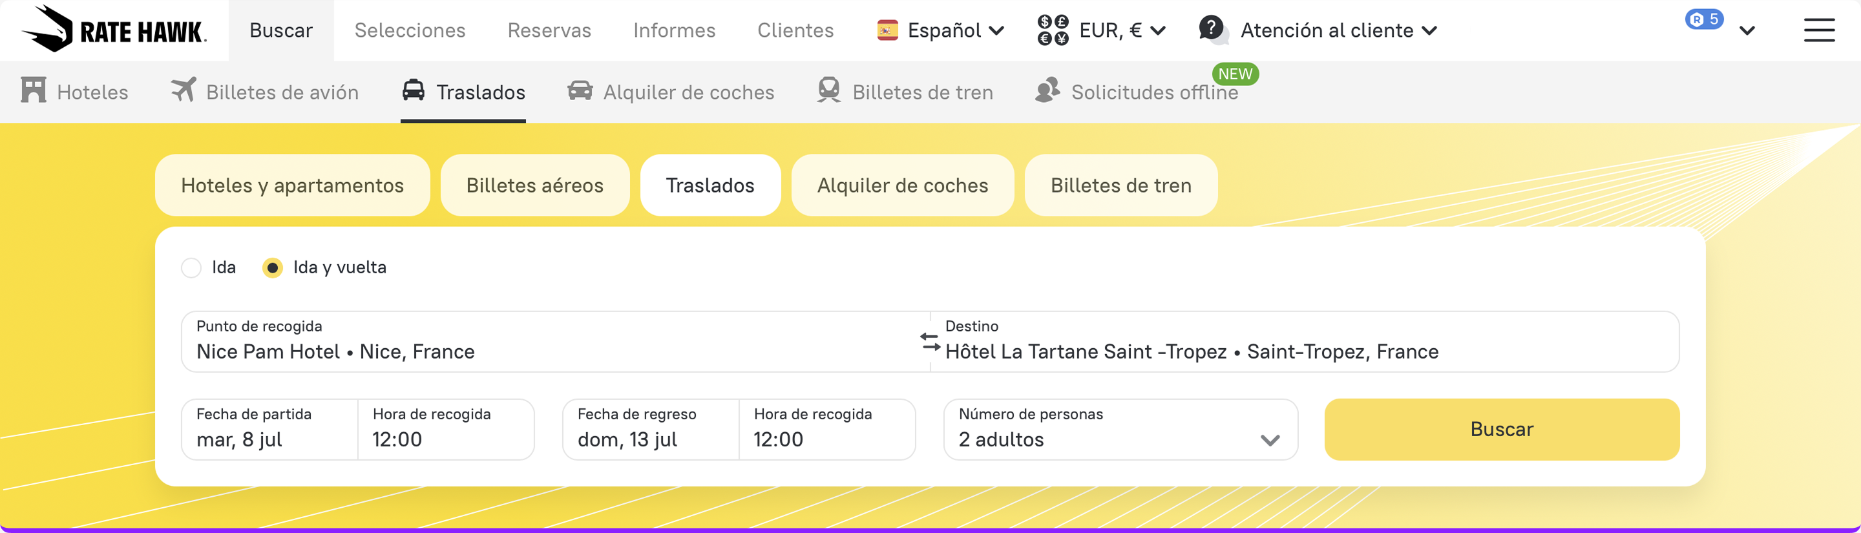The width and height of the screenshot is (1861, 533).
Task: Open the hamburger menu icon
Action: click(1818, 30)
